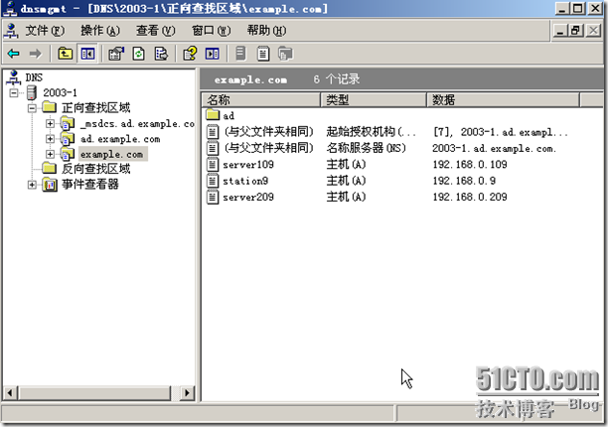Click the dnsmgmt title bar app icon
This screenshot has width=608, height=427.
point(10,9)
